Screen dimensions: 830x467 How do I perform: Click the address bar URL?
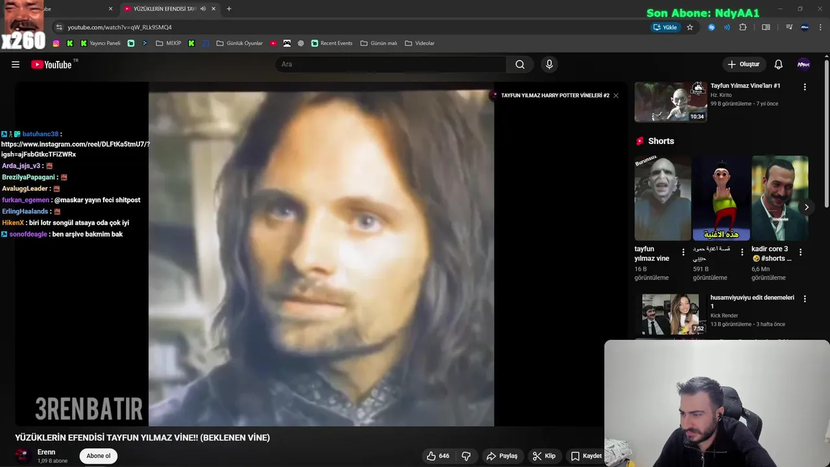tap(120, 27)
